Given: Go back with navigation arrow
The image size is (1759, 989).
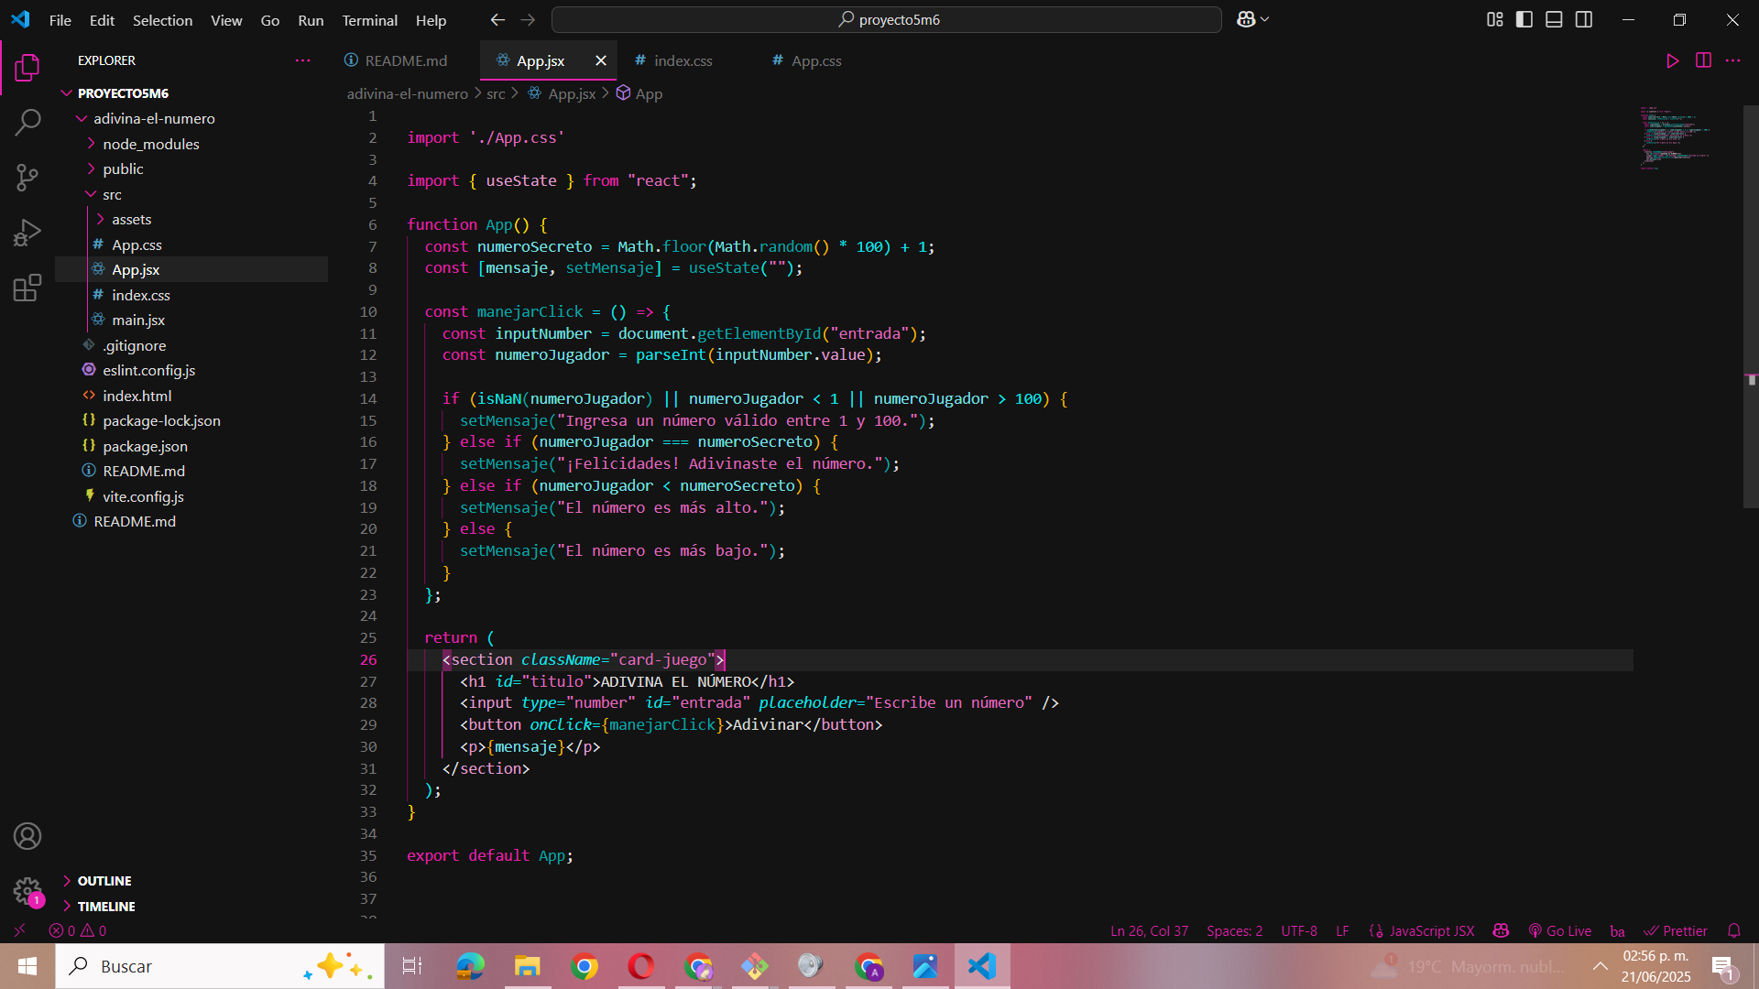Looking at the screenshot, I should 497,19.
